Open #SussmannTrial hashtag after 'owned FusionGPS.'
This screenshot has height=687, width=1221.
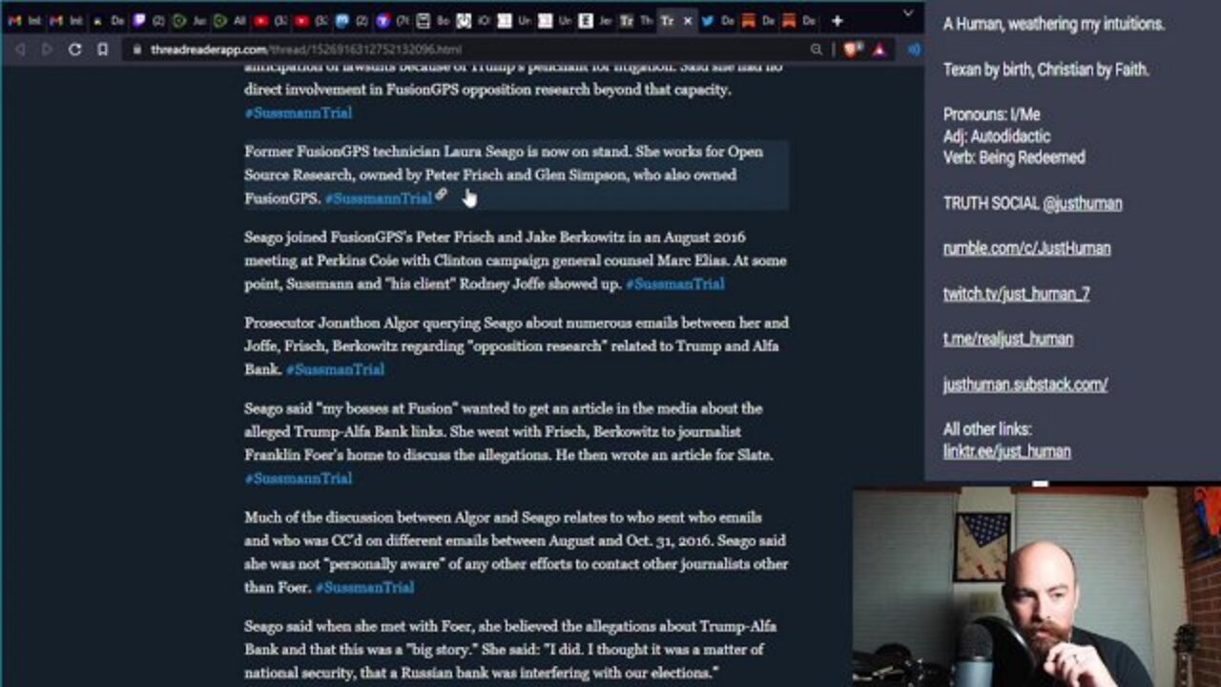(379, 198)
